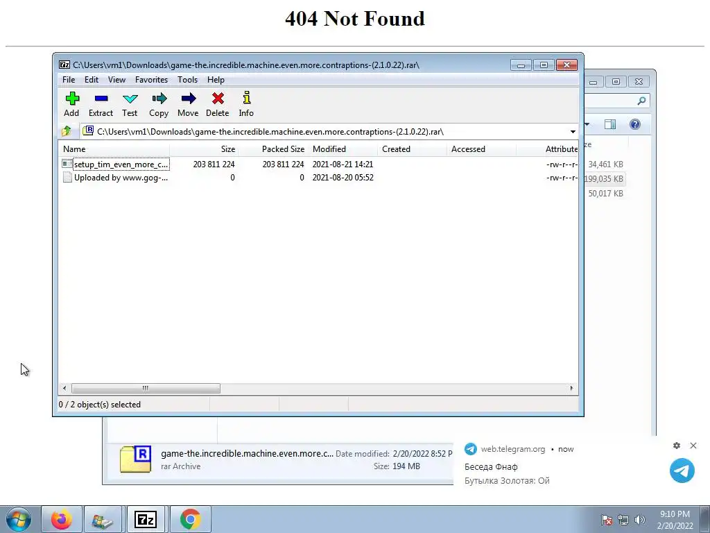Click the 7-Zip title bar icon
710x533 pixels.
coord(64,65)
